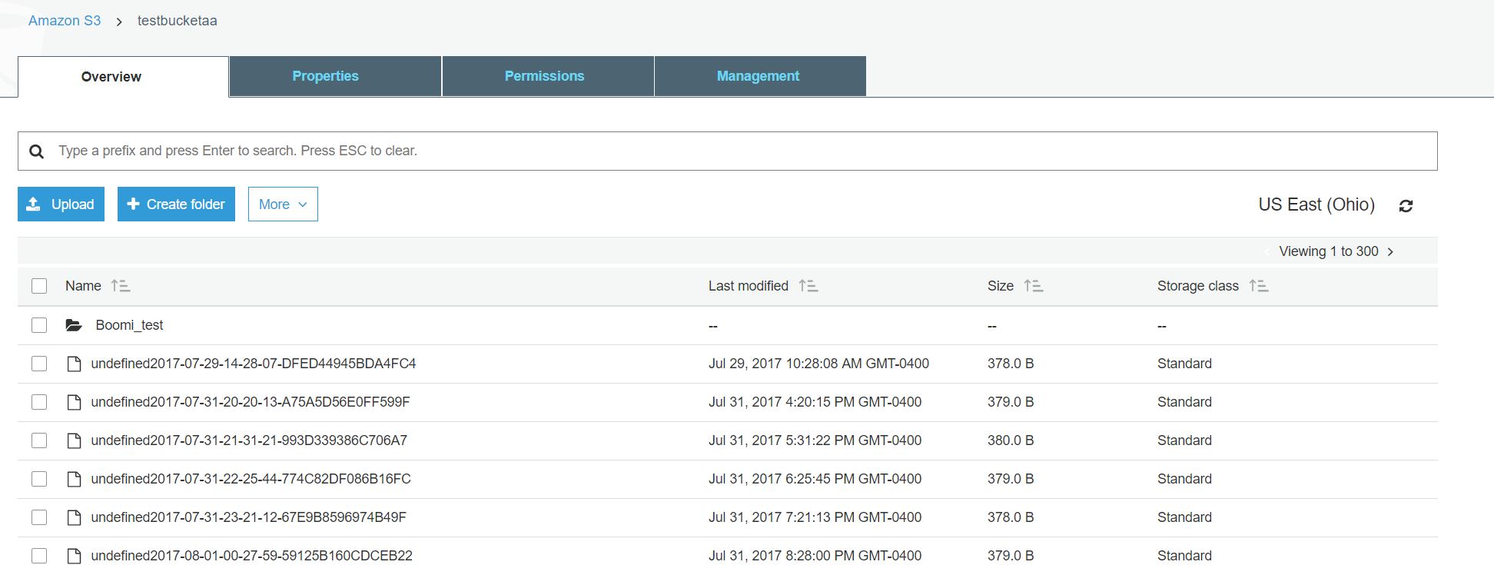The image size is (1494, 565).
Task: Click the Last modified sort icon
Action: pos(808,286)
